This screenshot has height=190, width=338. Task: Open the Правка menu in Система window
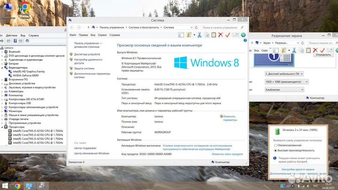tap(83, 35)
